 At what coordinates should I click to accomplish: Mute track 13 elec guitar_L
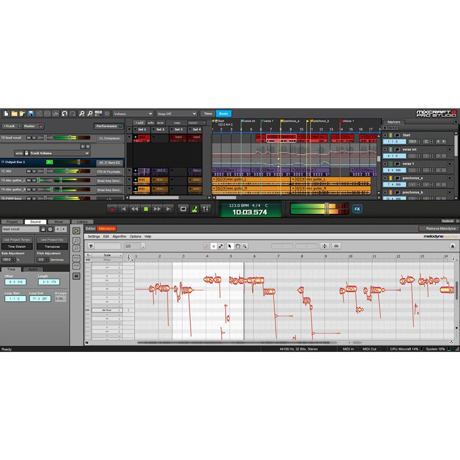click(x=29, y=180)
